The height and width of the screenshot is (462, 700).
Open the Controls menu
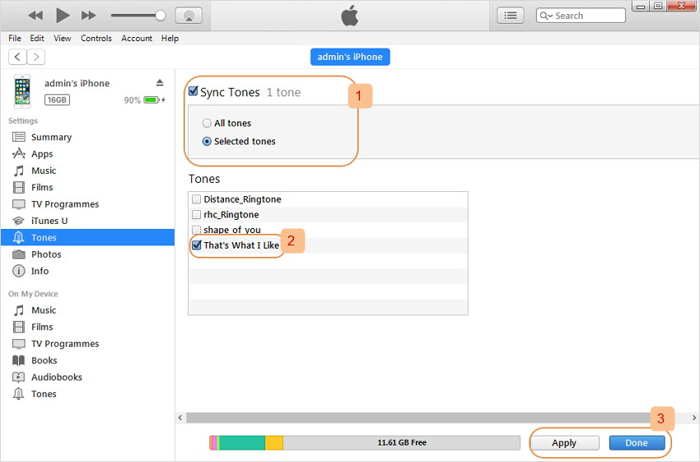(x=96, y=39)
